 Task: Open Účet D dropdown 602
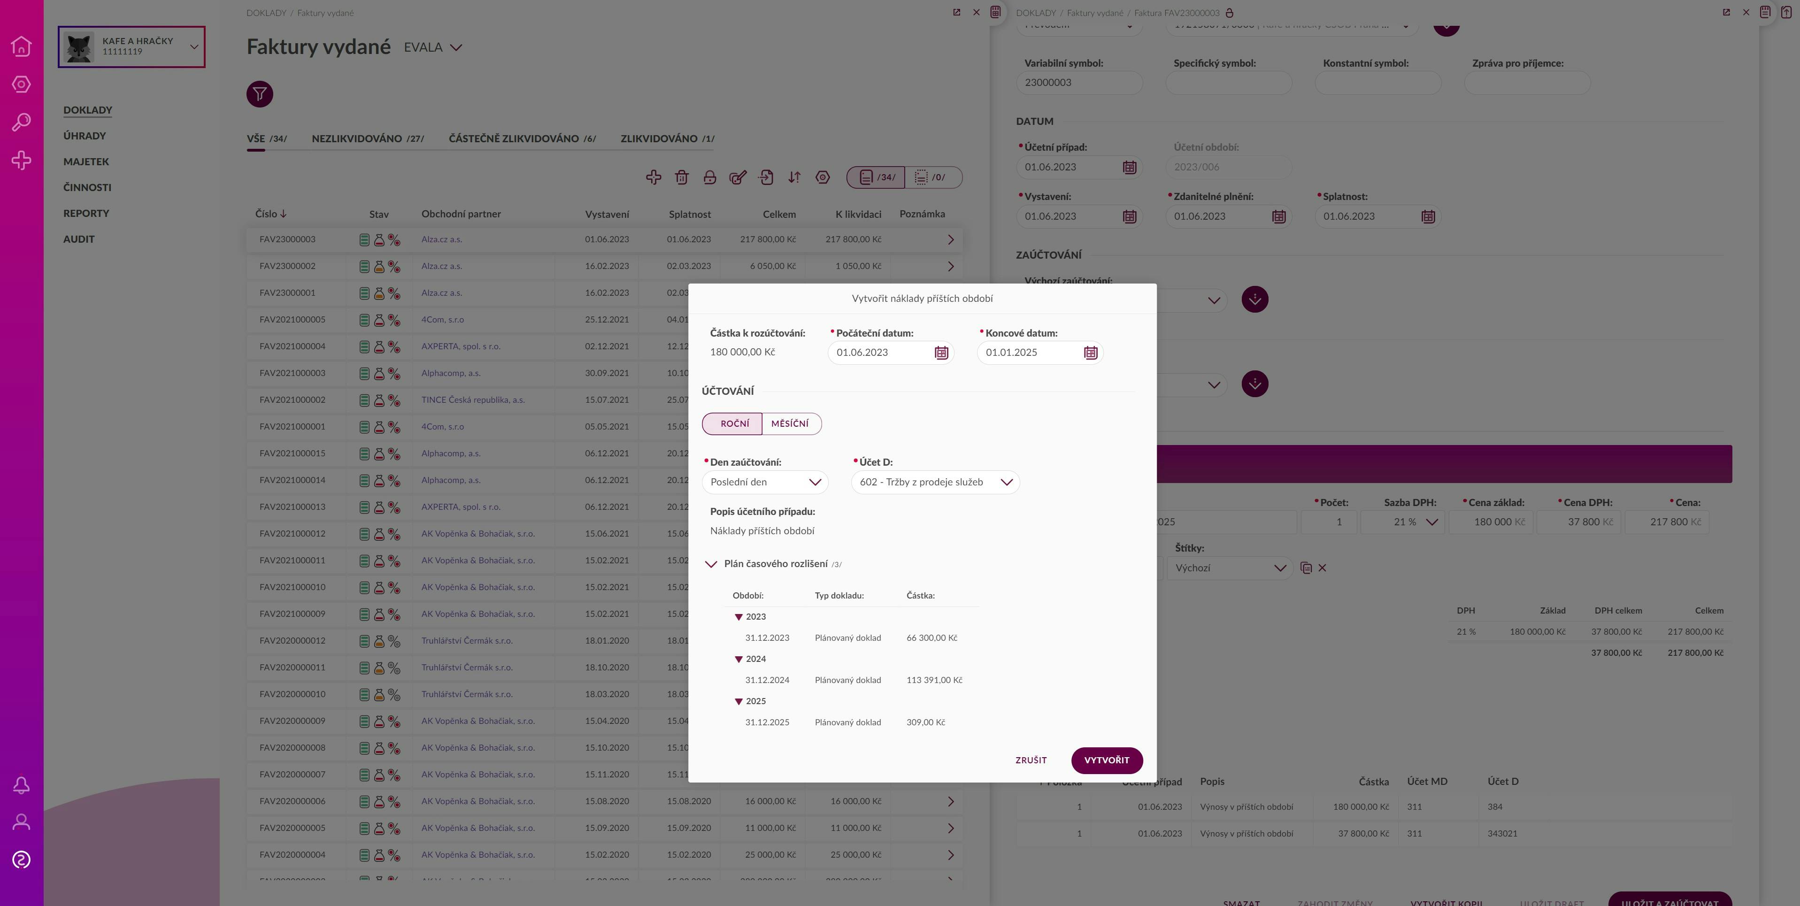coord(936,482)
